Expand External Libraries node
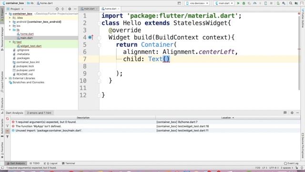This screenshot has height=172, width=305. tap(6, 78)
